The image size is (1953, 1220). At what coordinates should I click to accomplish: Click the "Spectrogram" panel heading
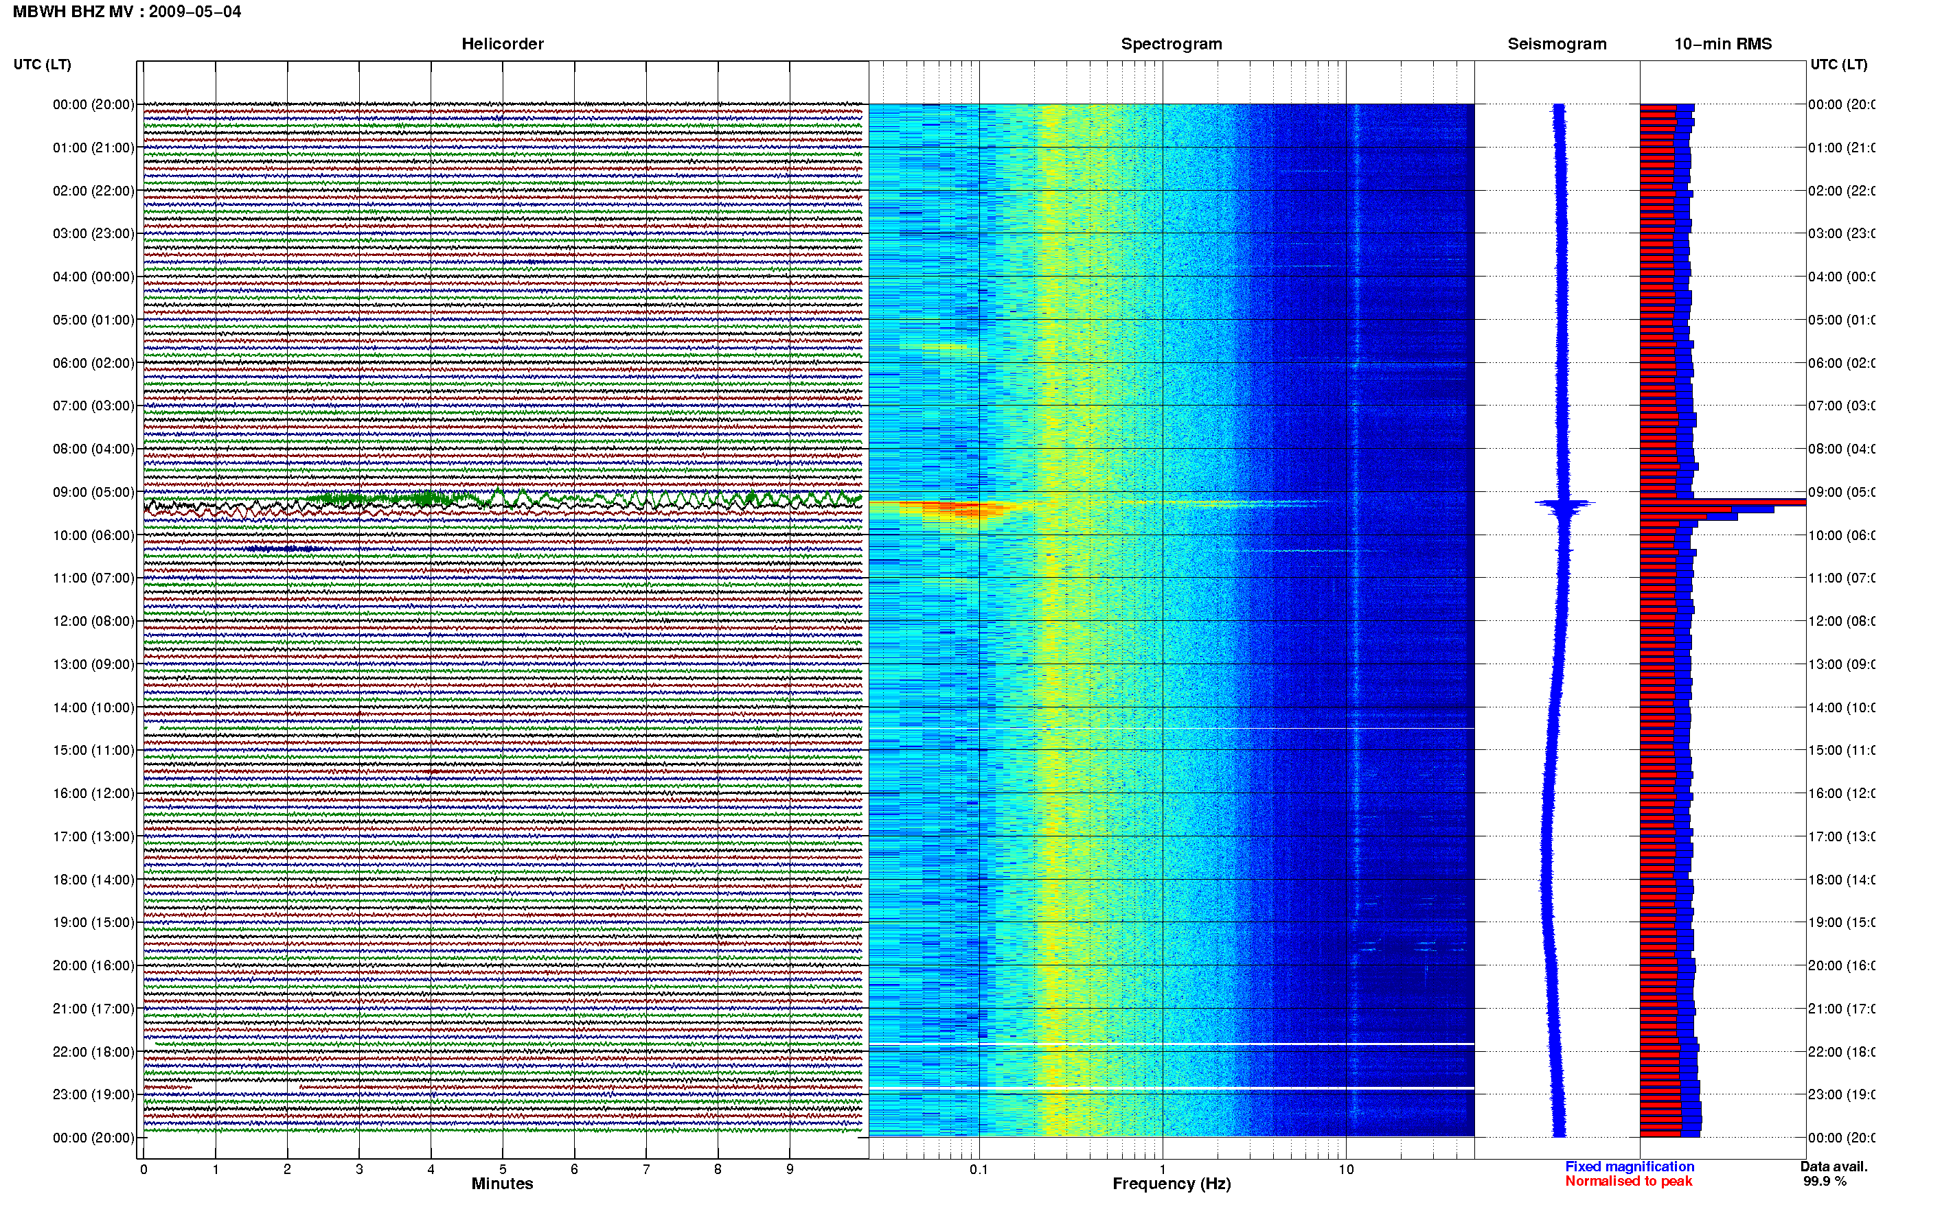[x=1172, y=45]
